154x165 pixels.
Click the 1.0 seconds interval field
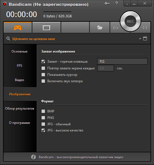[106, 68]
